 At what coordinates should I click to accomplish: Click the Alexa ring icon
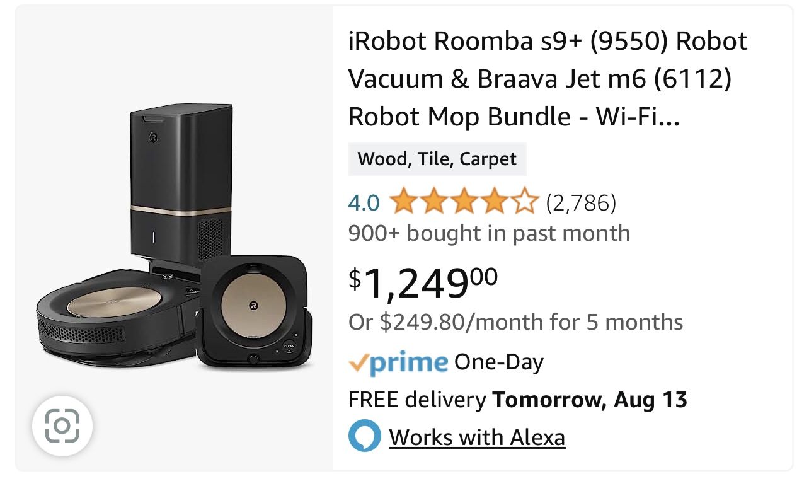tap(365, 436)
